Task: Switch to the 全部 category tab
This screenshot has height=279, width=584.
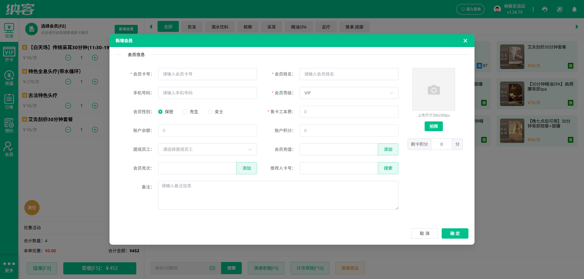Action: (x=168, y=27)
